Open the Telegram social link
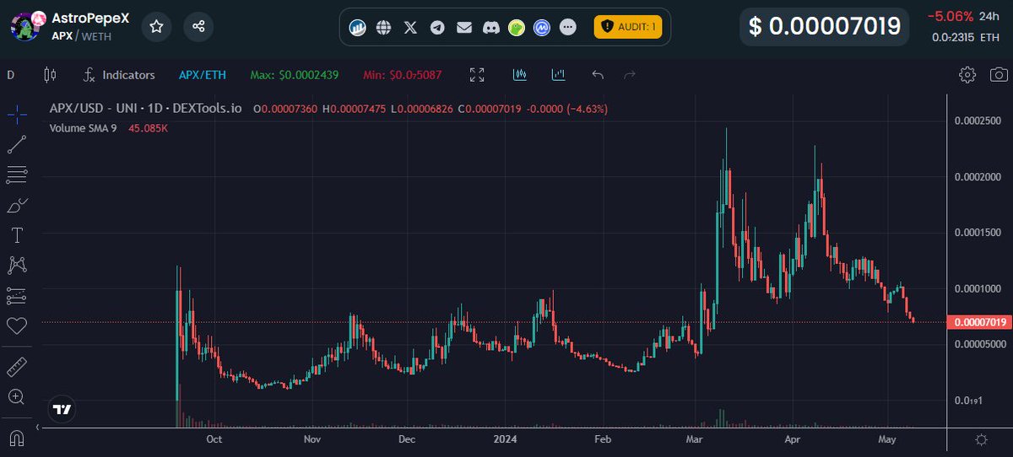The height and width of the screenshot is (457, 1013). pyautogui.click(x=437, y=27)
